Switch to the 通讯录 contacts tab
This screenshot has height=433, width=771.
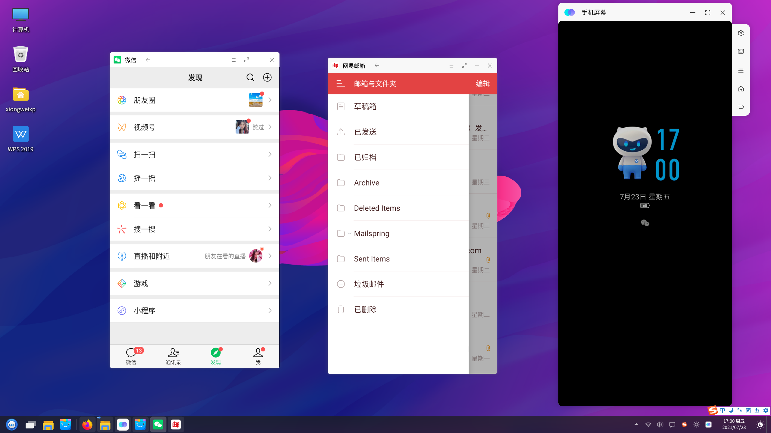(x=173, y=356)
